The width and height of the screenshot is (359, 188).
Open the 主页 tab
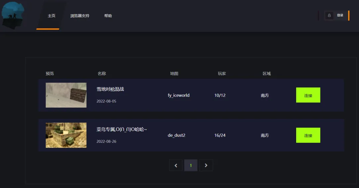point(51,16)
